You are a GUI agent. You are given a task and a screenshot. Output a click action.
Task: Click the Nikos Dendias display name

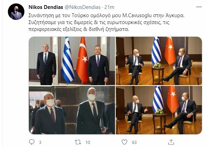click(x=46, y=7)
